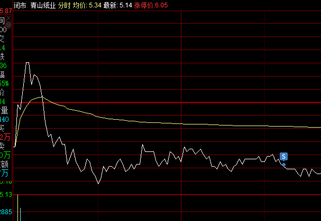
Task: Select the 均价 5.34 average price readout
Action: [x=87, y=5]
